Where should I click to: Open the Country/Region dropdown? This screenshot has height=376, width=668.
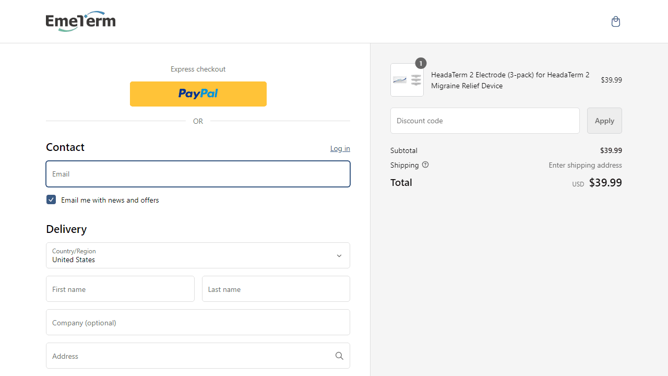(198, 255)
